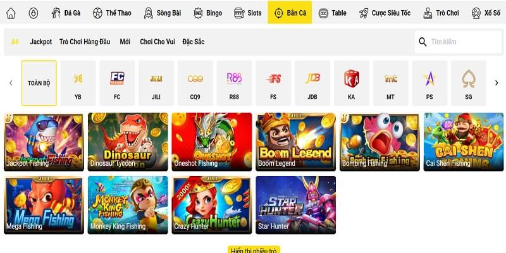This screenshot has height=253, width=506.
Task: Open the Chơi Cho Vui filter
Action: (x=157, y=42)
